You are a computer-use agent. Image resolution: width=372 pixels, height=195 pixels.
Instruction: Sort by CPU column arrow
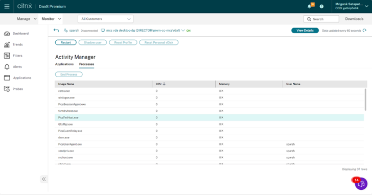[164, 84]
